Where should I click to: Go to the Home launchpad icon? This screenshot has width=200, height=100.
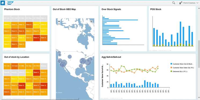[3, 3]
